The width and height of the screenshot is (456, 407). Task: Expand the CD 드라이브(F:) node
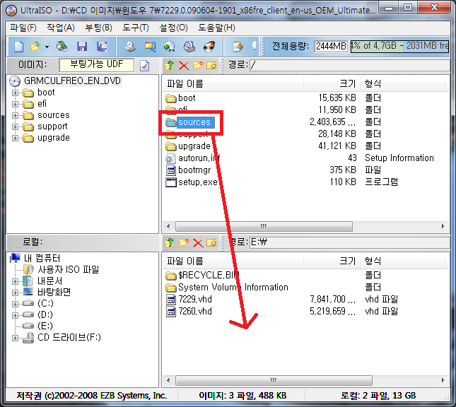pyautogui.click(x=15, y=338)
